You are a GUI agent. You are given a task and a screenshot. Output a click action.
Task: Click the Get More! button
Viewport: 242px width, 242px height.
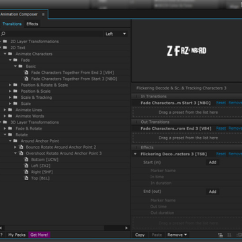point(39,235)
